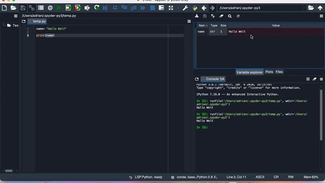325x183 pixels.
Task: Open the file list management icon
Action: pyautogui.click(x=41, y=8)
